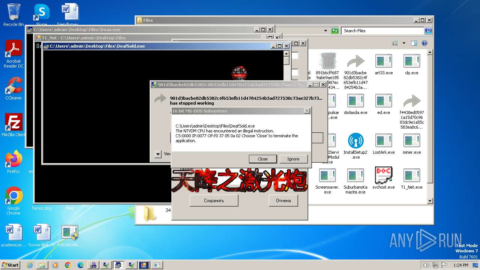480x270 pixels.
Task: Click the scroll down arrow in Files list
Action: 430,201
